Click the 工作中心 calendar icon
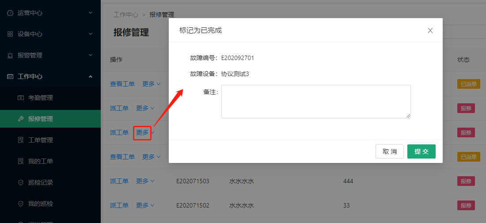 tap(10, 76)
